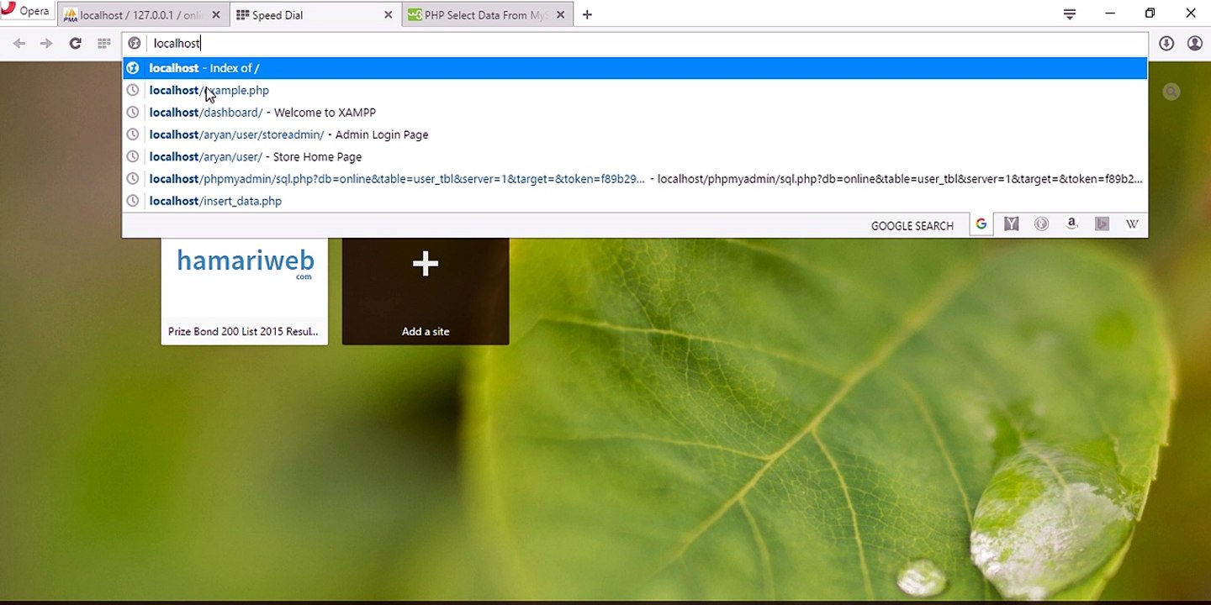Close the localhost / 127.0.0.1 tab
Image resolution: width=1211 pixels, height=605 pixels.
point(216,15)
